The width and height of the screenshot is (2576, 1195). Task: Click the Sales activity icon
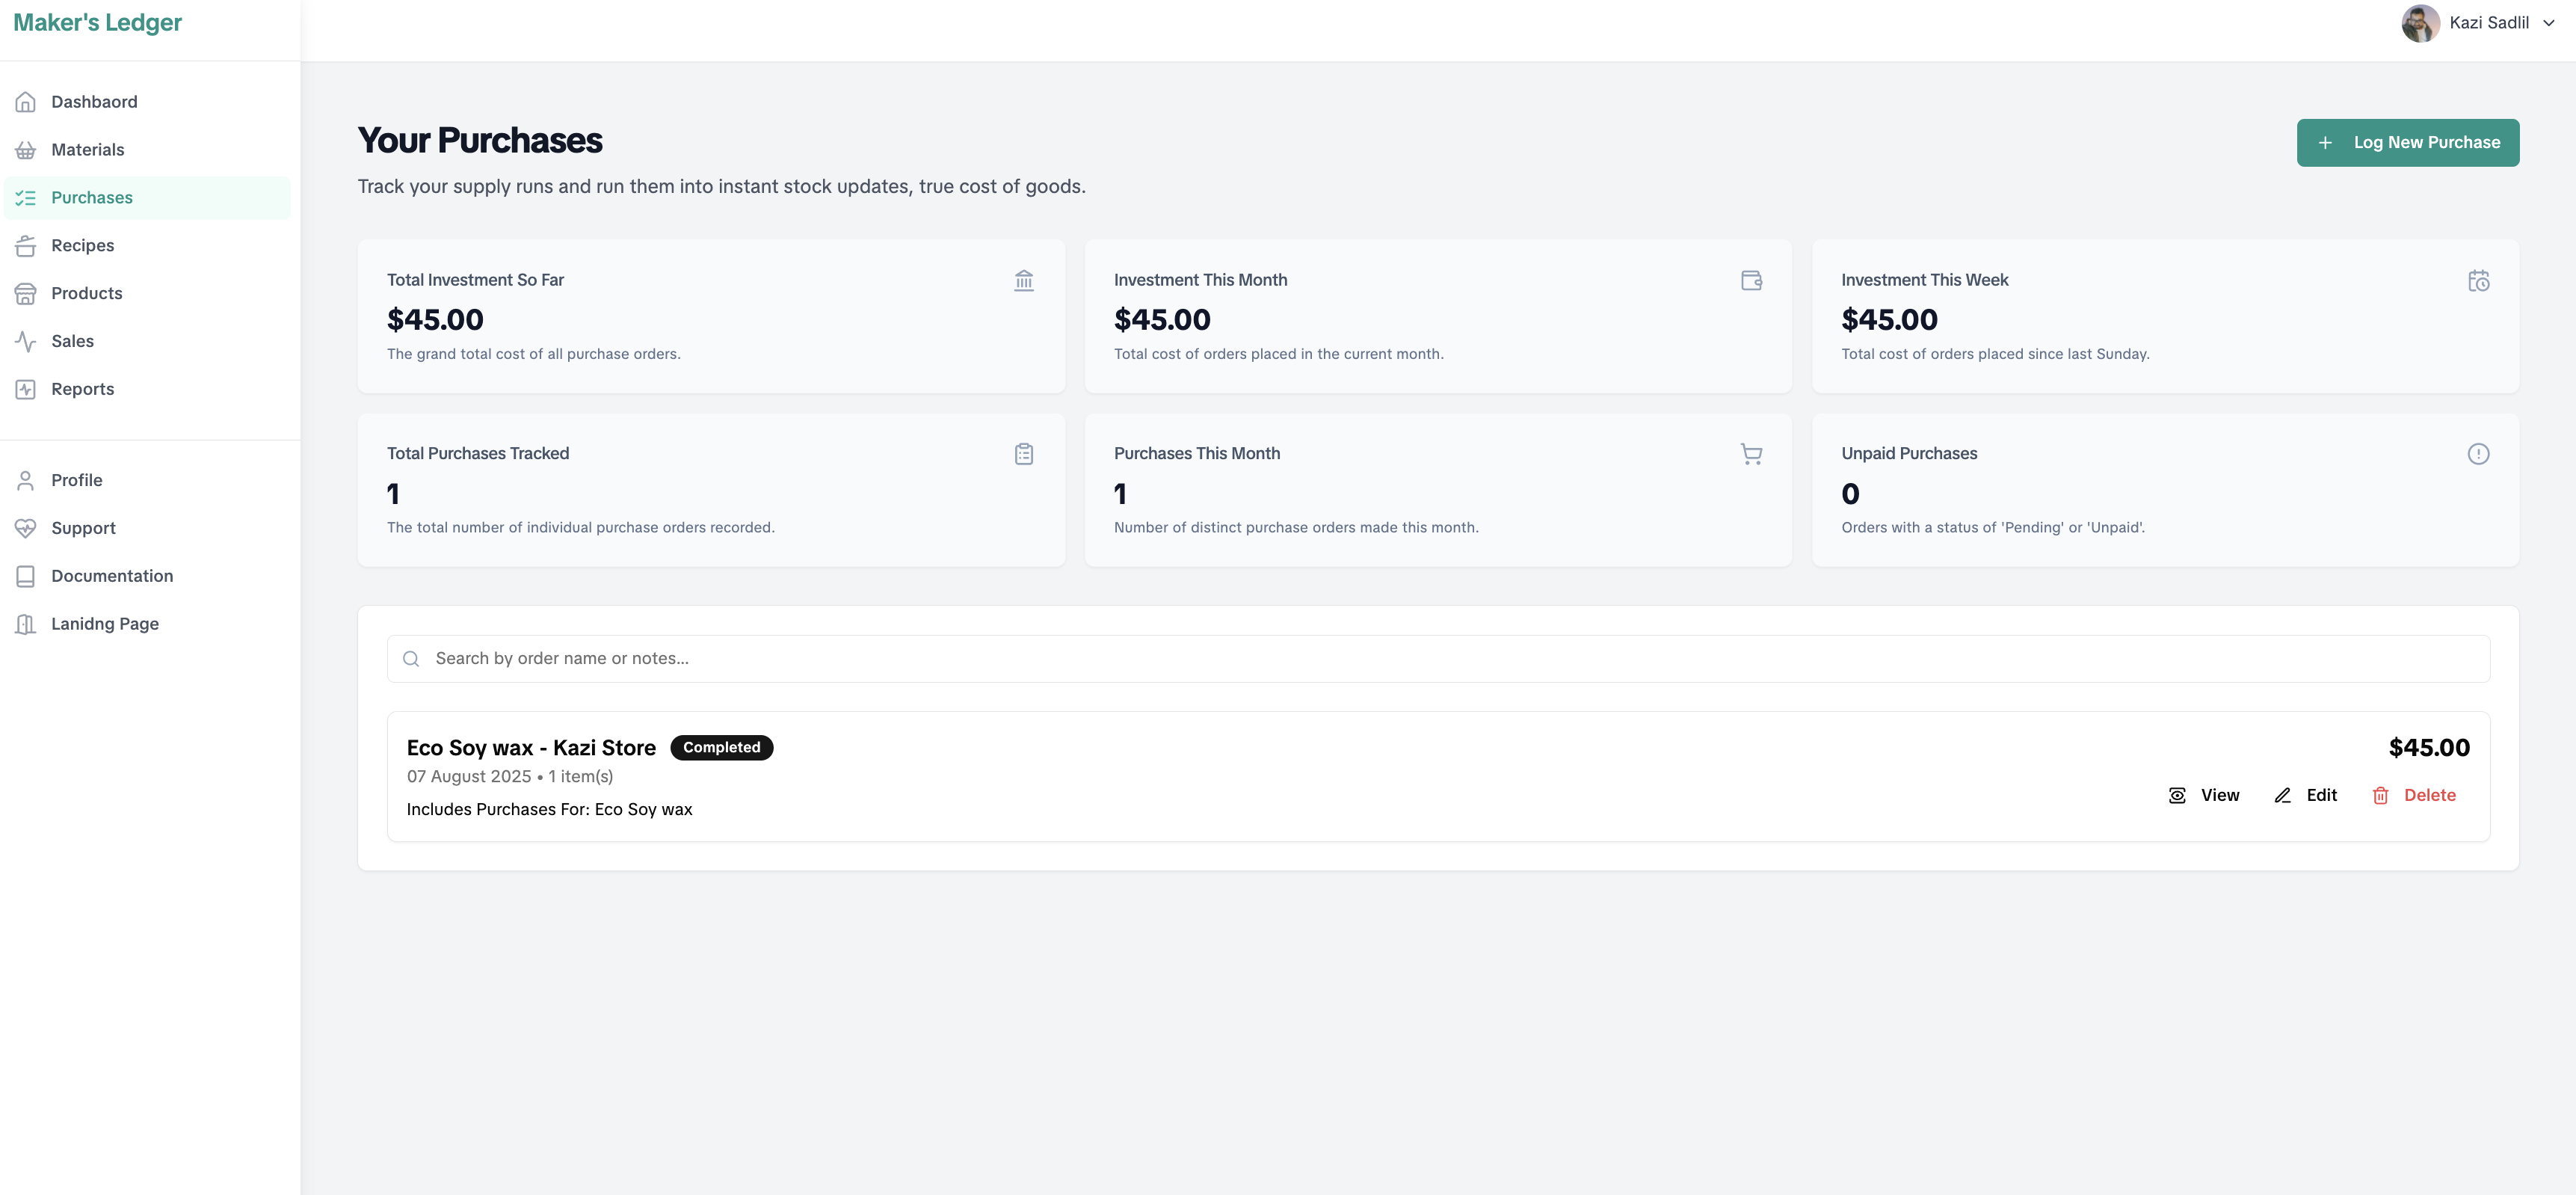(26, 342)
